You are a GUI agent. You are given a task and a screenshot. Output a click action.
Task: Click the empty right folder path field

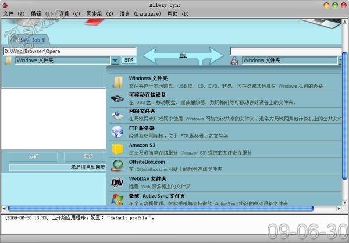click(x=286, y=51)
